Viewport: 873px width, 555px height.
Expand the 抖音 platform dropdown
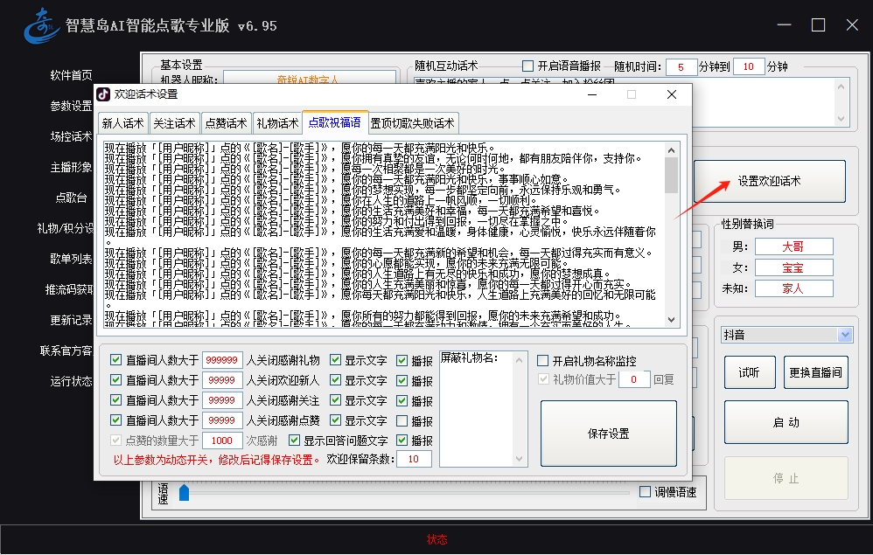[x=844, y=335]
